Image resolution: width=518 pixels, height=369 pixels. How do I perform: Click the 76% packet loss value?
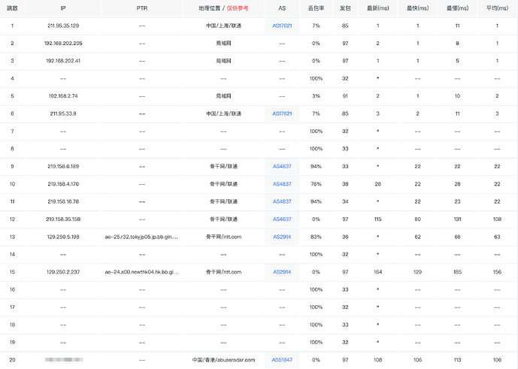317,184
